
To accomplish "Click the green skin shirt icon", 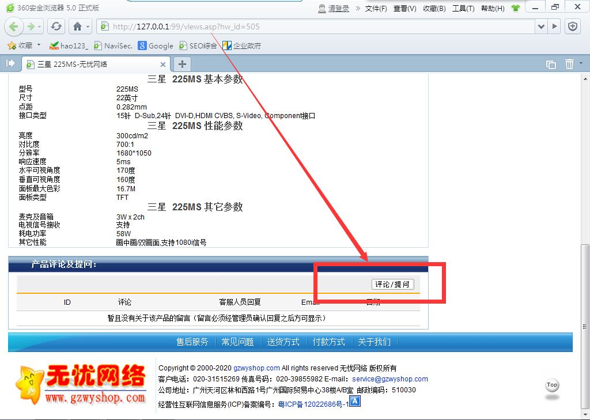I will click(x=516, y=8).
